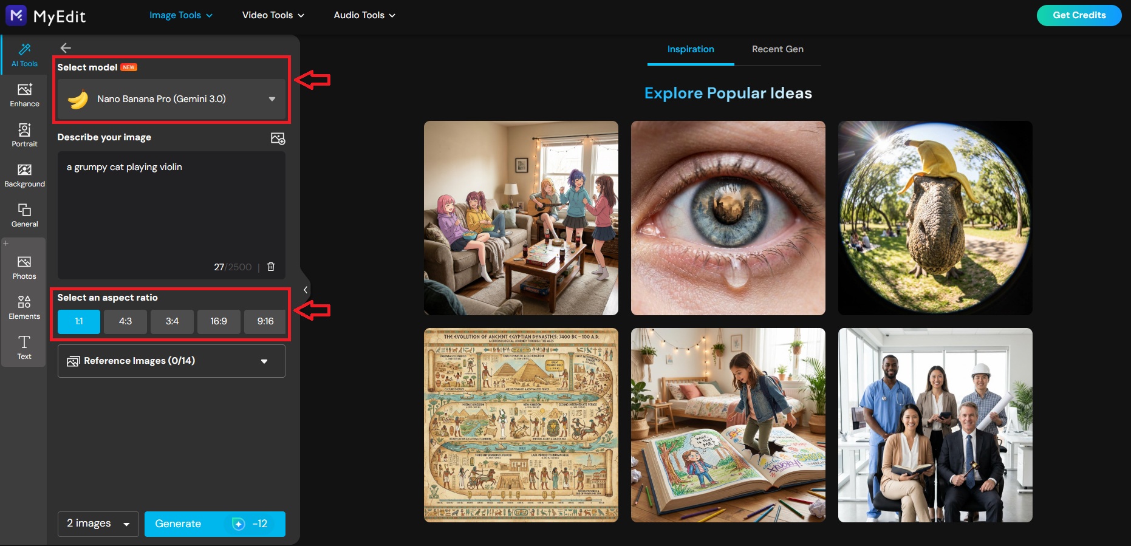
Task: Open the fisheye banana rhino thumbnail
Action: pyautogui.click(x=935, y=218)
